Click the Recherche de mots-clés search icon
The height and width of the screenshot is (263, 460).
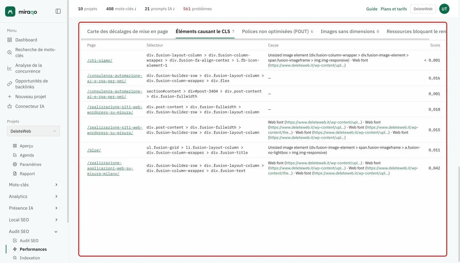tap(10, 52)
